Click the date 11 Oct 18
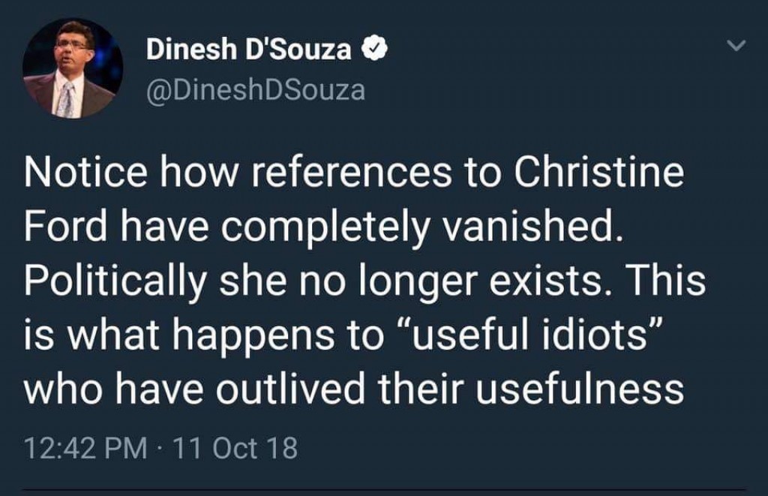This screenshot has height=496, width=768. tap(235, 449)
